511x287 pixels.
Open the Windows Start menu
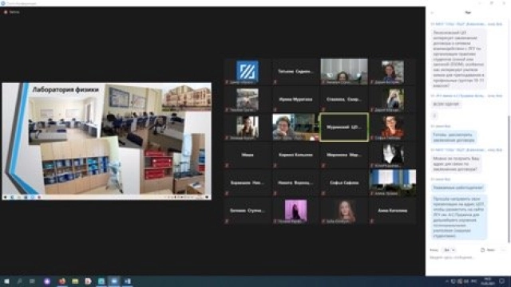click(6, 281)
